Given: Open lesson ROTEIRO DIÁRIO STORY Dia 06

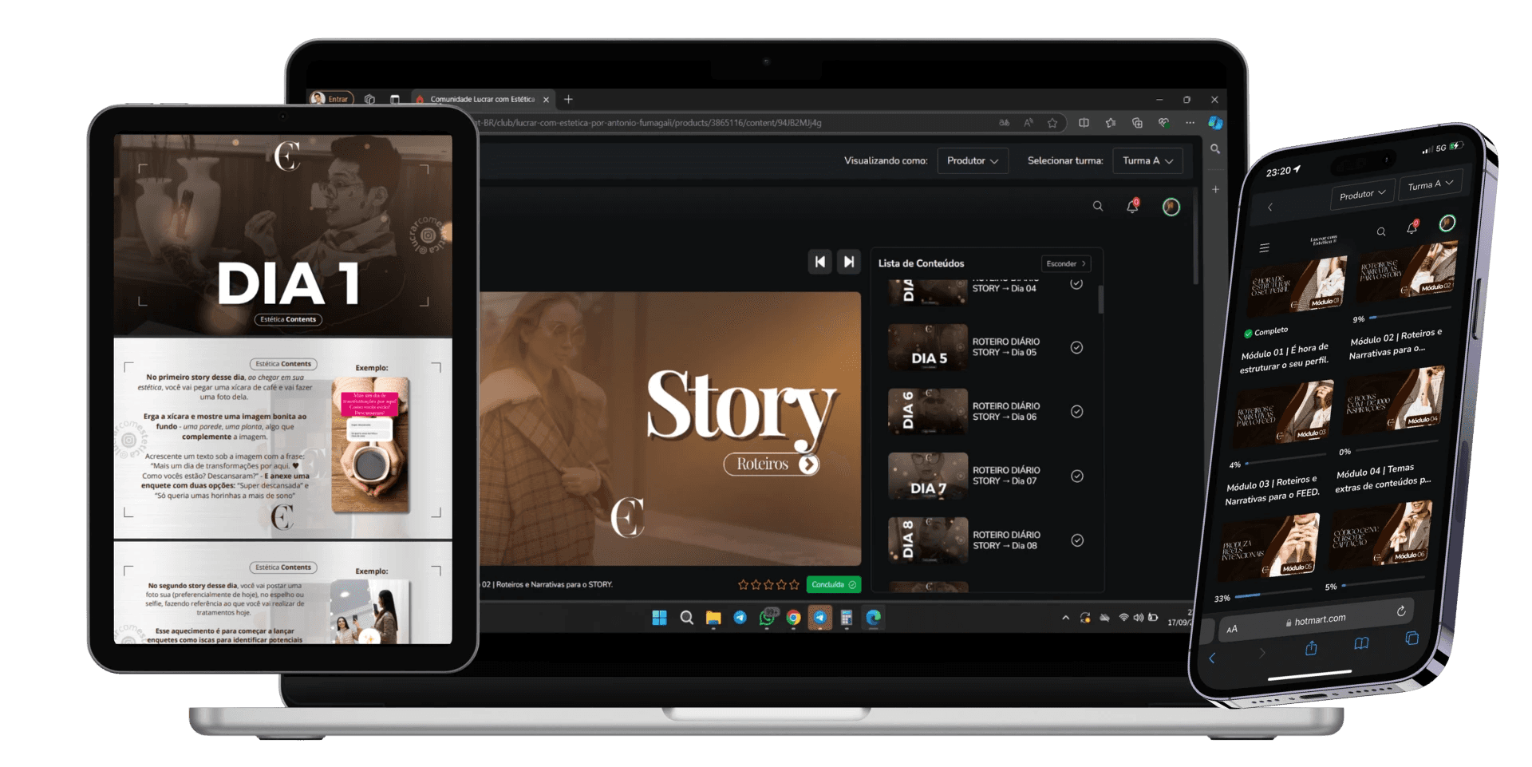Looking at the screenshot, I should pyautogui.click(x=1005, y=412).
